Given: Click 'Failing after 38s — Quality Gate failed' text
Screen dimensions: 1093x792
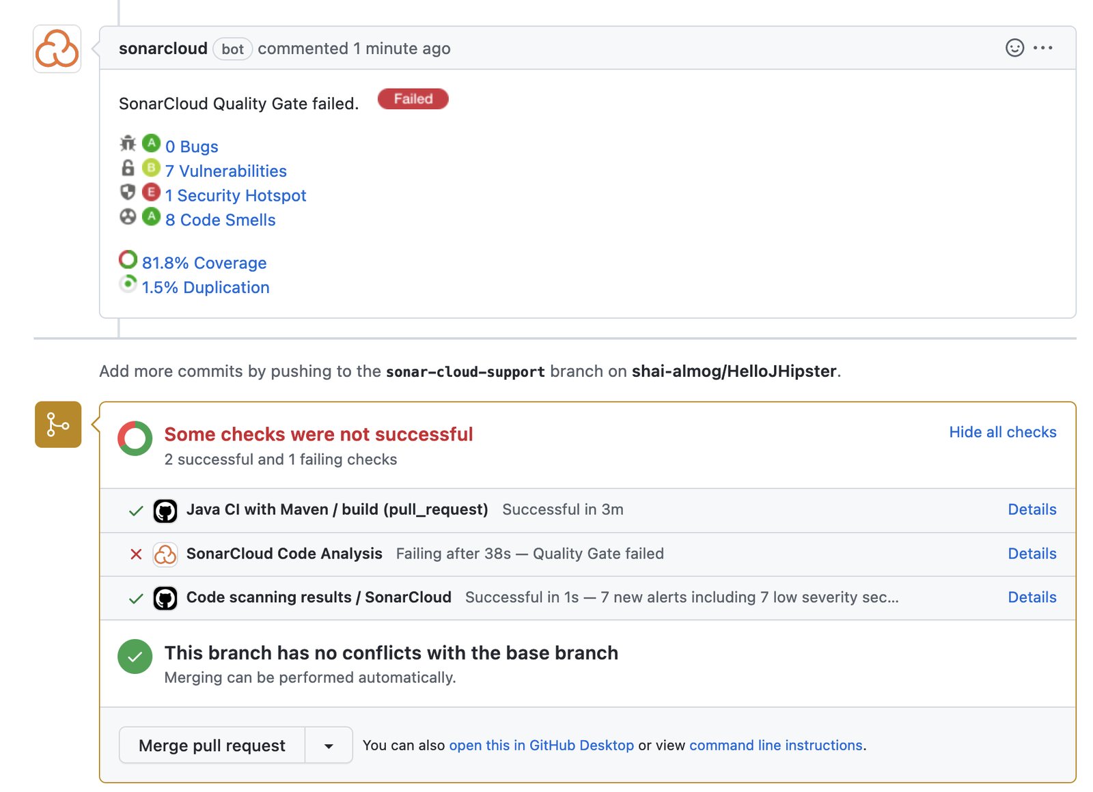Looking at the screenshot, I should click(530, 554).
